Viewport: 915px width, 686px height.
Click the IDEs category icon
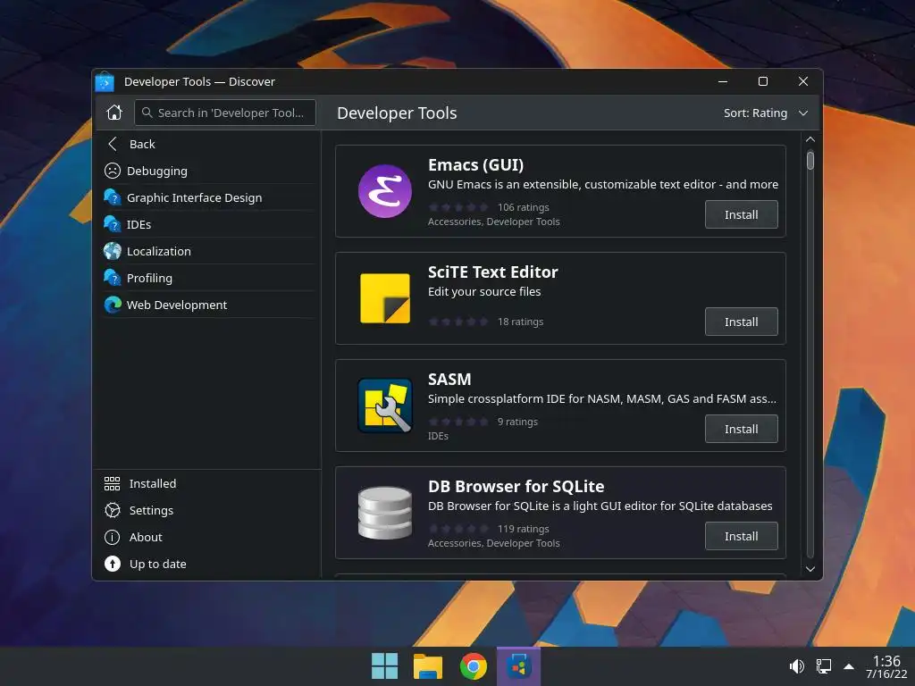pos(112,224)
